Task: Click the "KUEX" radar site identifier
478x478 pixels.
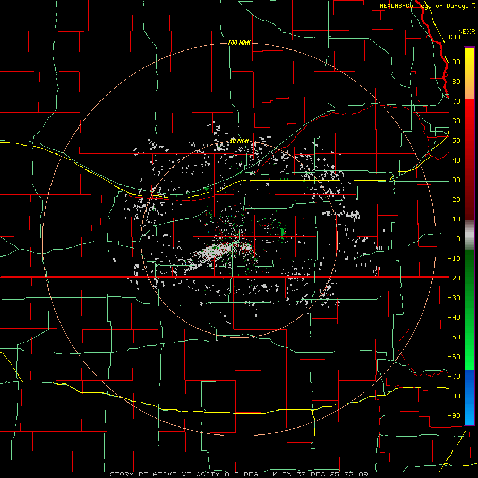Action: pyautogui.click(x=282, y=474)
